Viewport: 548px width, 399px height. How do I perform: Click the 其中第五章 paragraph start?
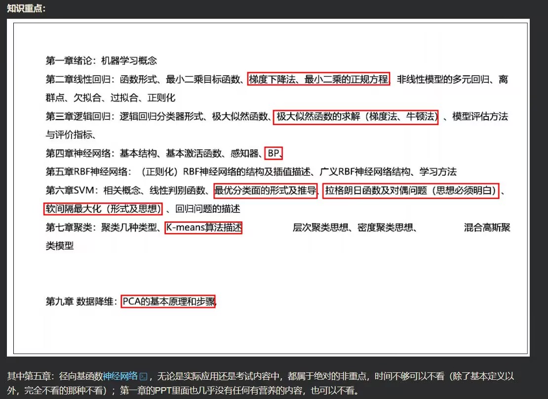pos(29,376)
